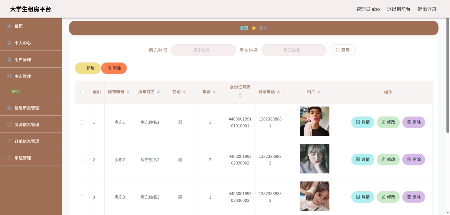The width and height of the screenshot is (450, 215).
Task: Click the purple 删除 for 房东3
Action: click(x=414, y=197)
